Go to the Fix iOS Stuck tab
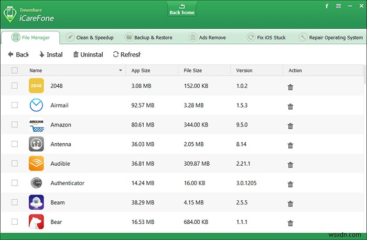The image size is (367, 240). coord(267,38)
